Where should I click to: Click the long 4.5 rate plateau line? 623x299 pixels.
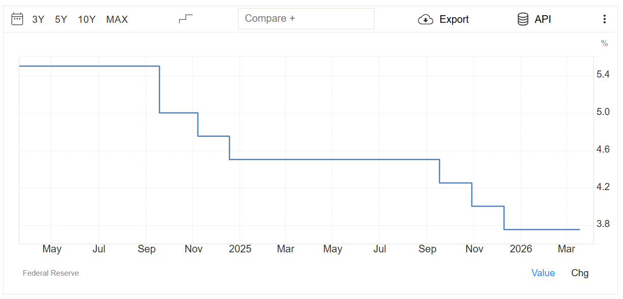pos(335,160)
